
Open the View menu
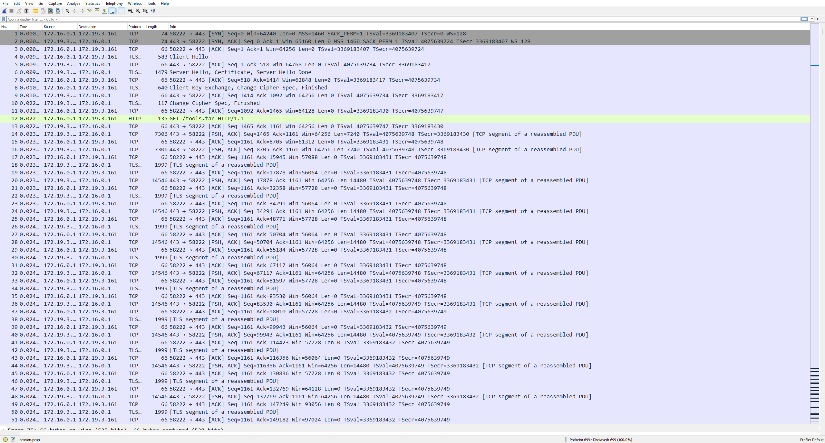pyautogui.click(x=29, y=4)
